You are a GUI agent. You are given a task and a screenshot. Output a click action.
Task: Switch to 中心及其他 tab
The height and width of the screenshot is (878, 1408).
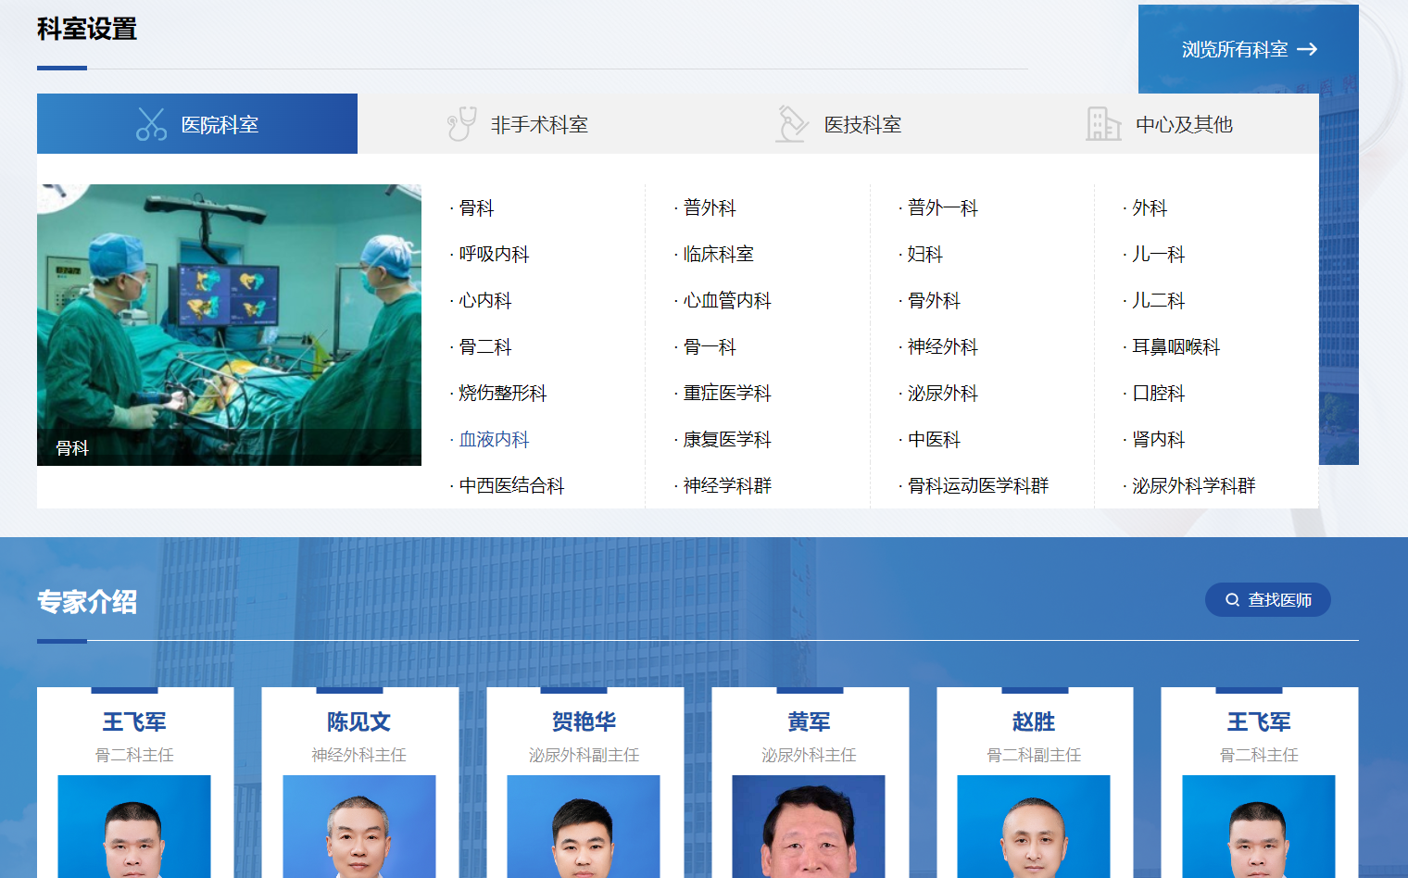tap(1159, 124)
